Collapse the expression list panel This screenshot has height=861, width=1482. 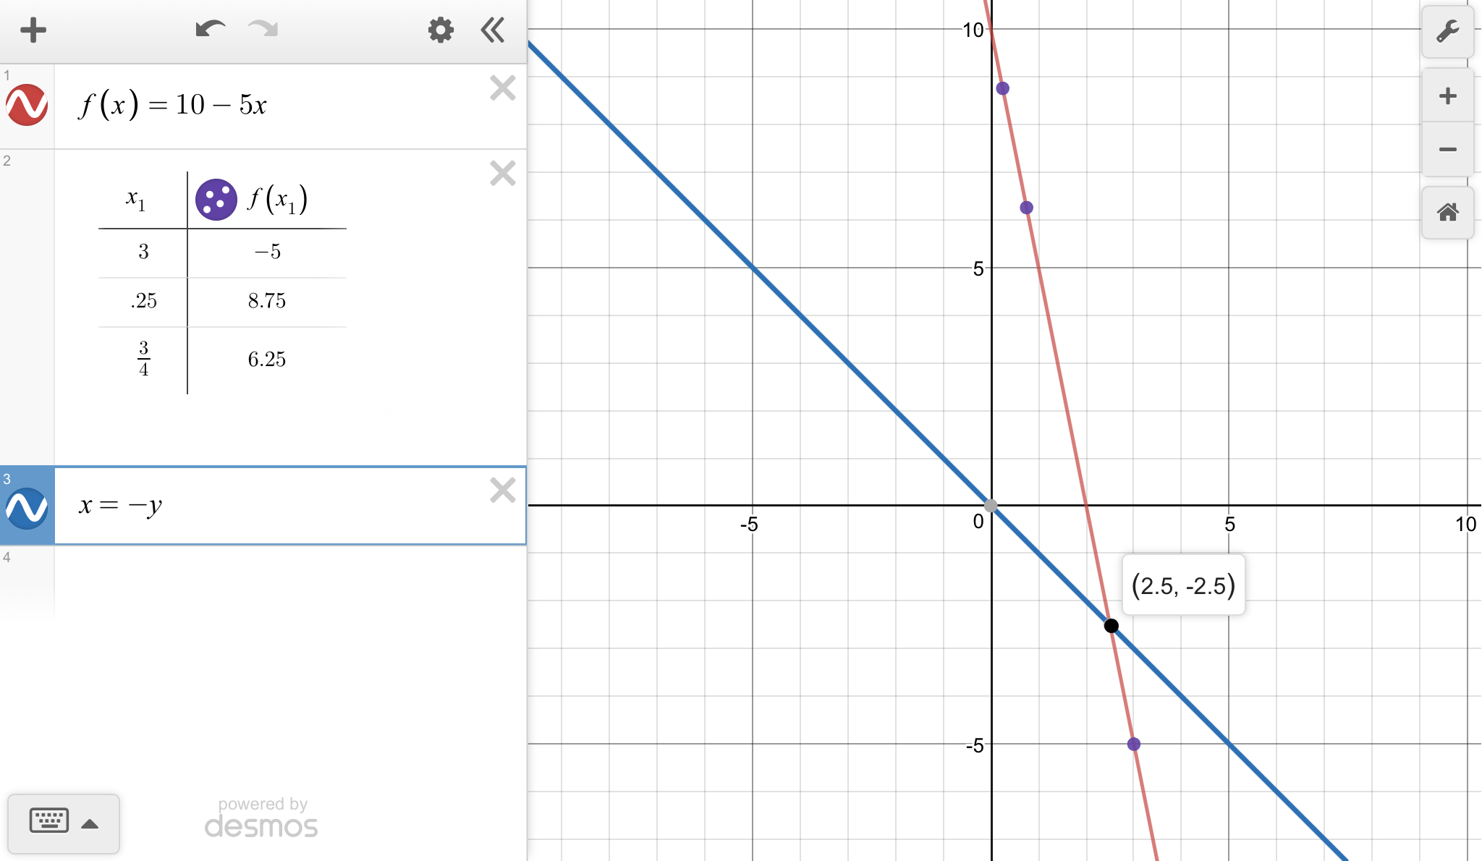tap(493, 30)
